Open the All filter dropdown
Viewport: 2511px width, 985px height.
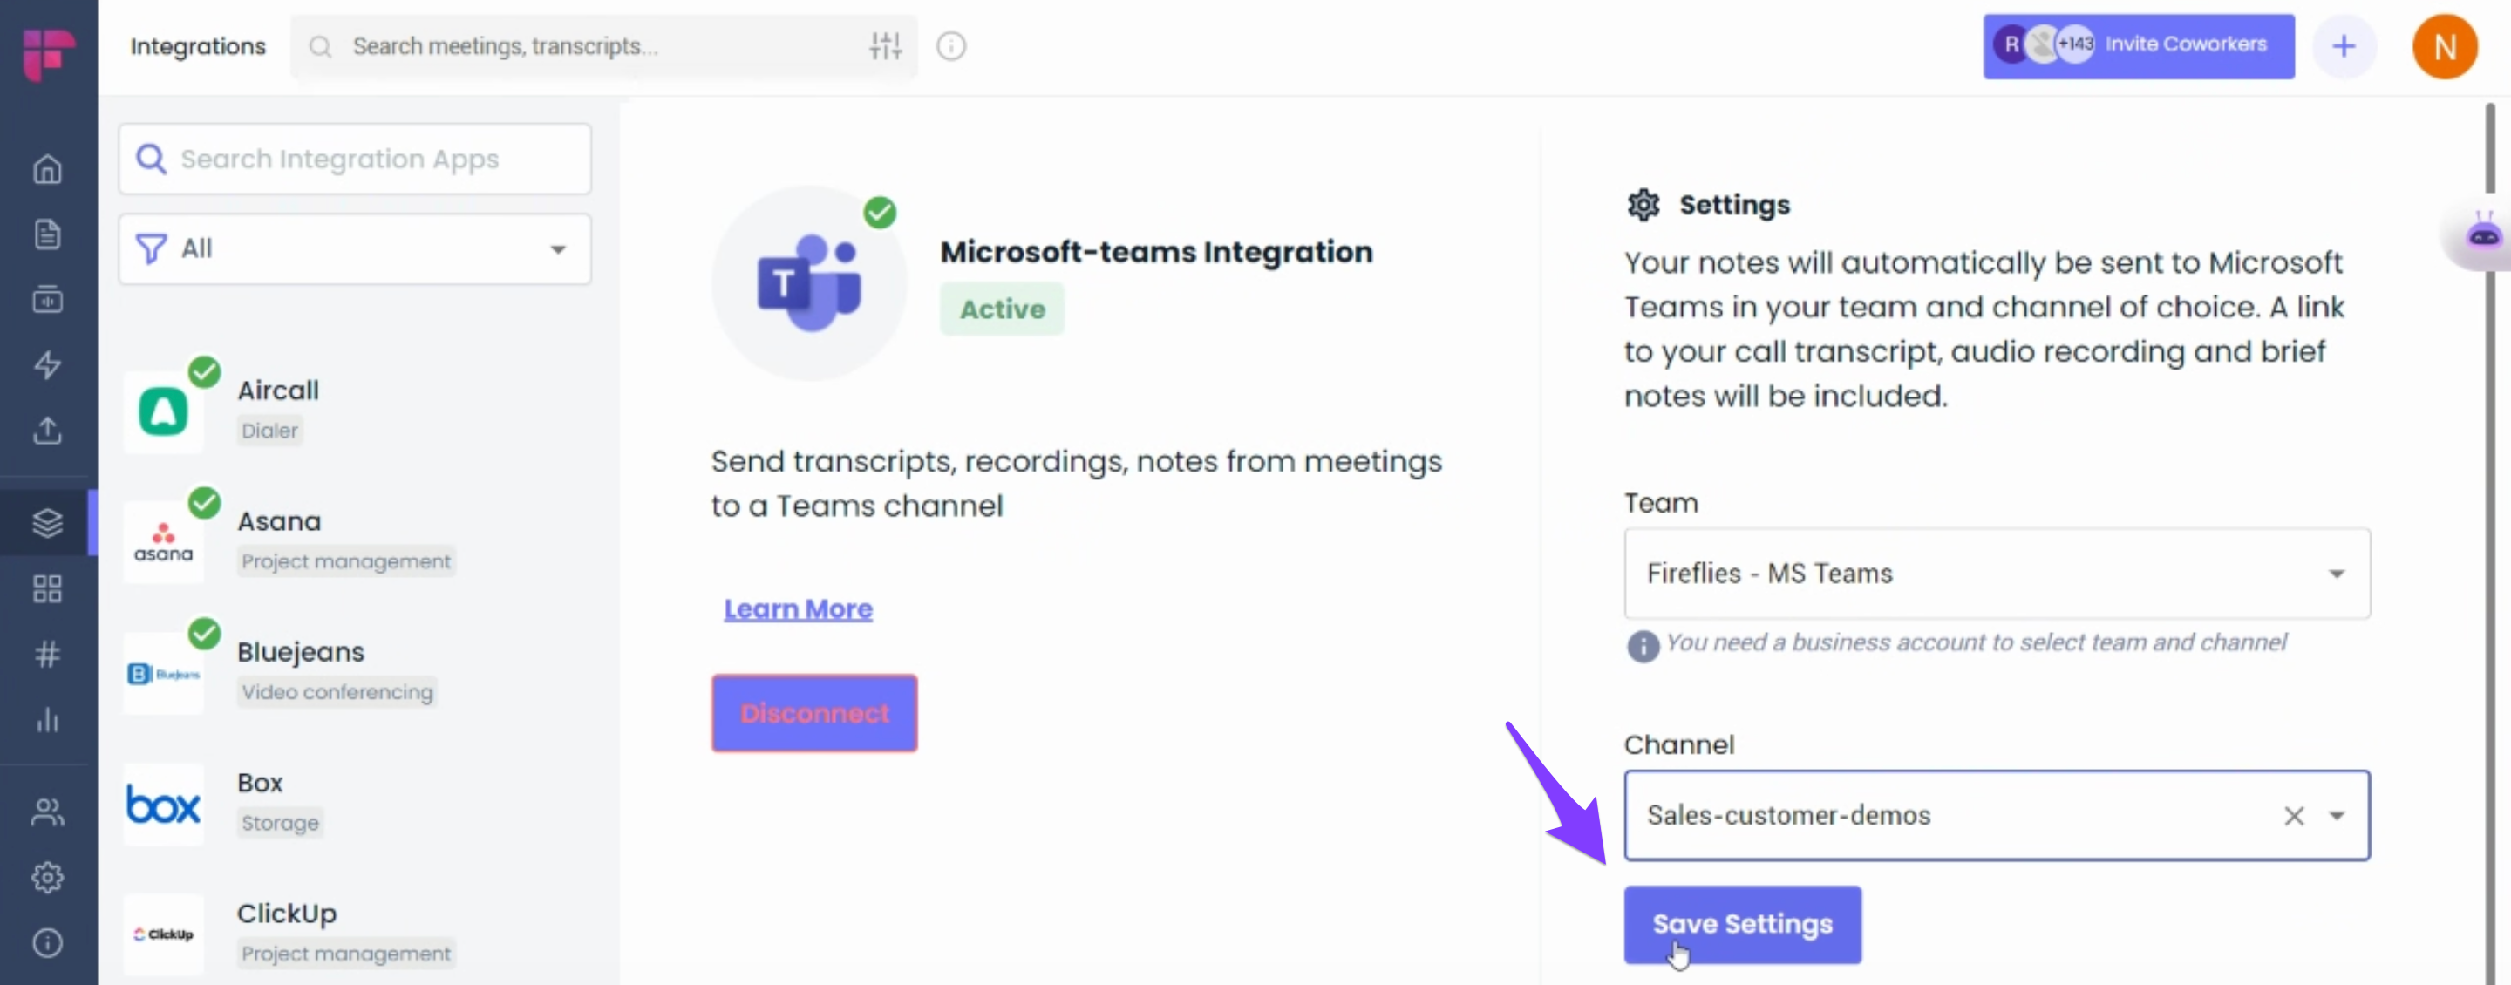point(355,249)
